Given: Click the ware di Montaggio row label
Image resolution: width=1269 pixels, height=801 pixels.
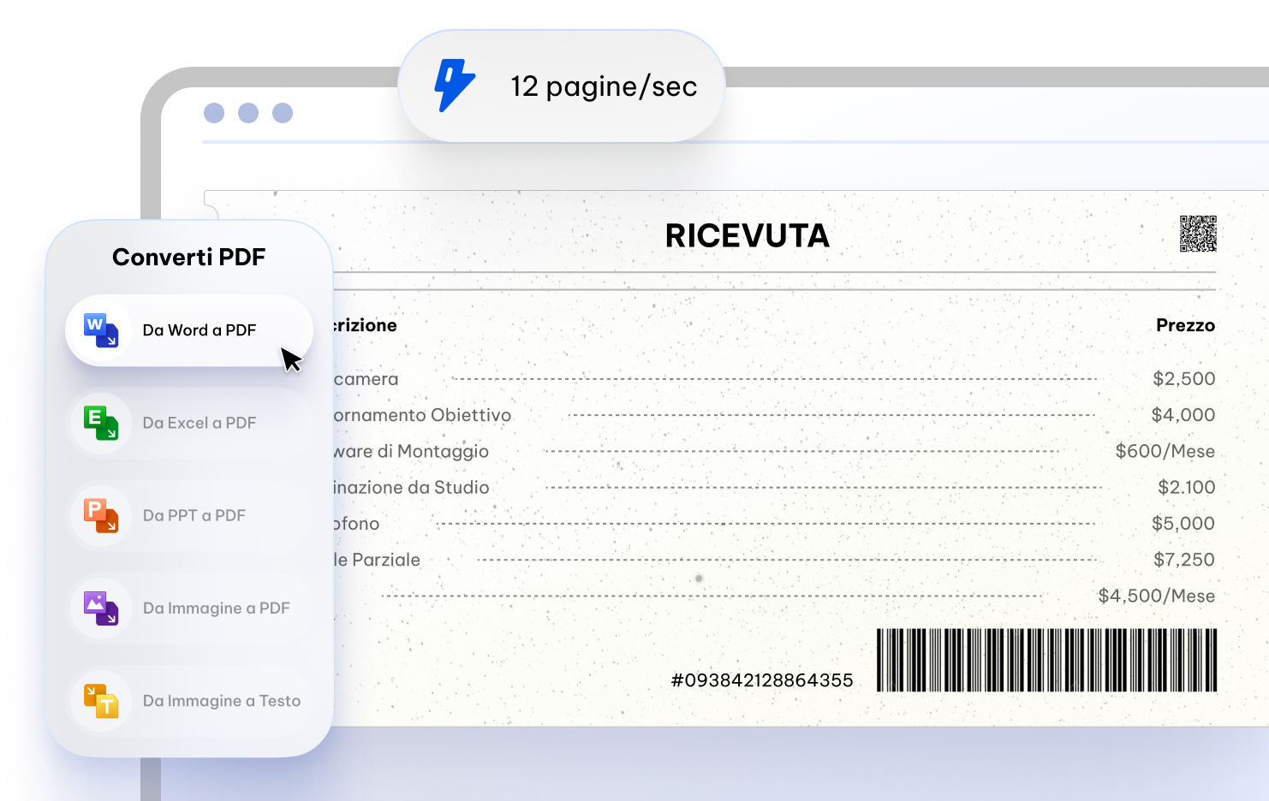Looking at the screenshot, I should [x=411, y=451].
